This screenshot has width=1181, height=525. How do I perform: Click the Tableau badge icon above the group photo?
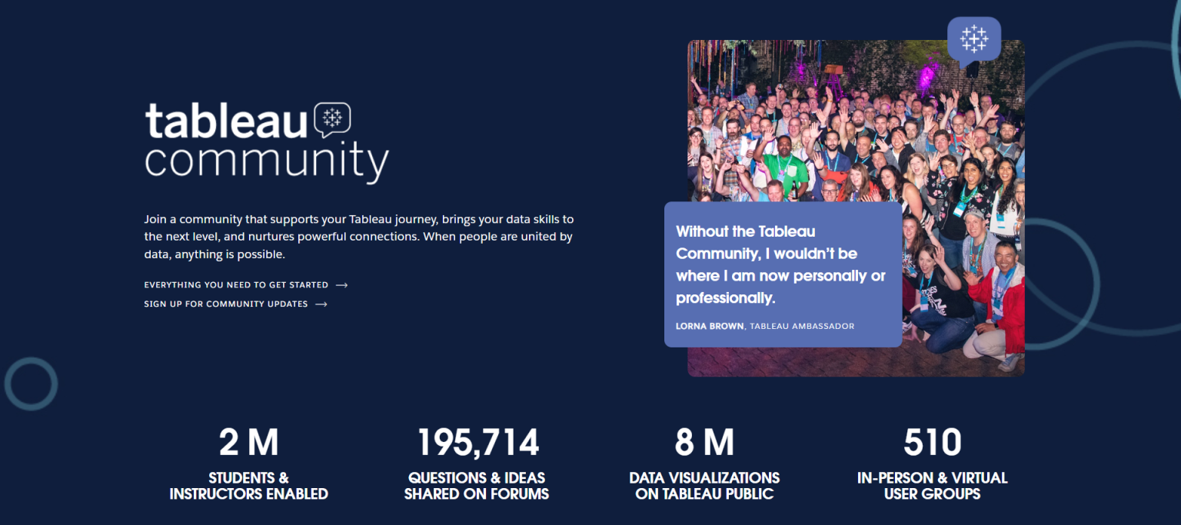[973, 40]
